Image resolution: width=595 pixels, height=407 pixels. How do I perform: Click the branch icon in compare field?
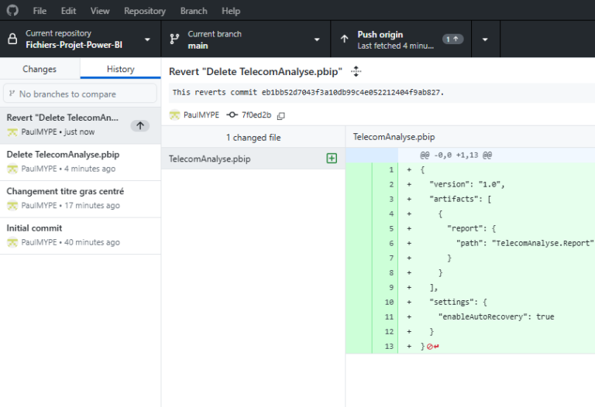coord(12,93)
